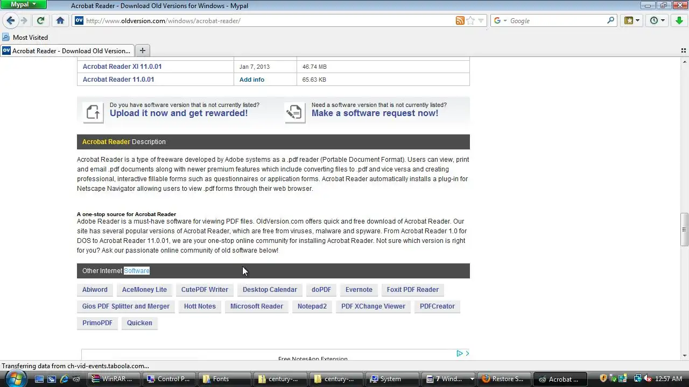The width and height of the screenshot is (689, 387).
Task: Open the PrimoPDF software tag
Action: (x=97, y=323)
